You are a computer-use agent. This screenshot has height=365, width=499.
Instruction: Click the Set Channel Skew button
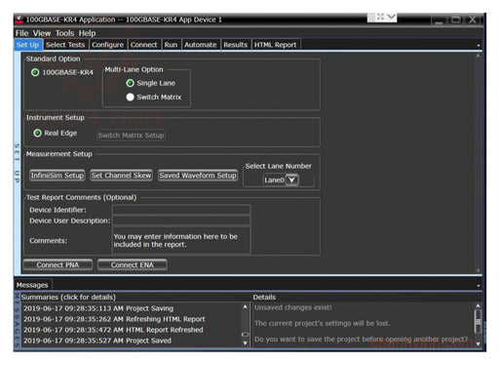pos(121,176)
